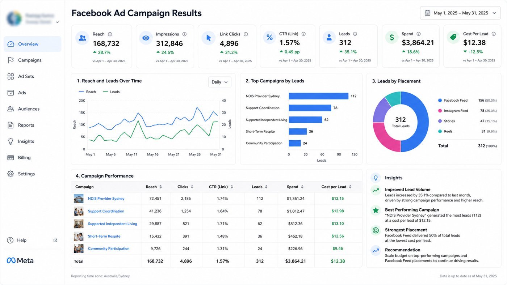Click the Reports document icon
Viewport: 507px width, 285px height.
coord(11,125)
